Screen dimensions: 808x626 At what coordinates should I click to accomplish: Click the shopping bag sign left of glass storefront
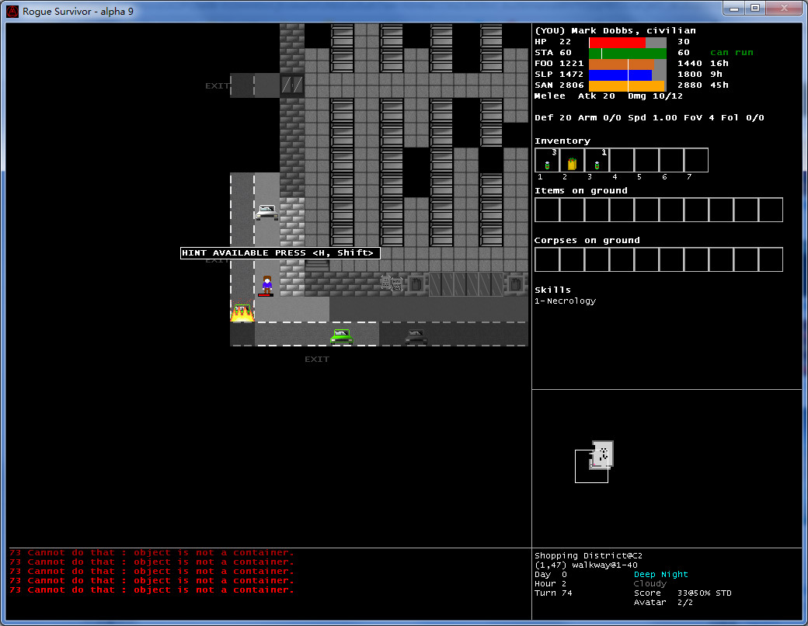pyautogui.click(x=416, y=284)
